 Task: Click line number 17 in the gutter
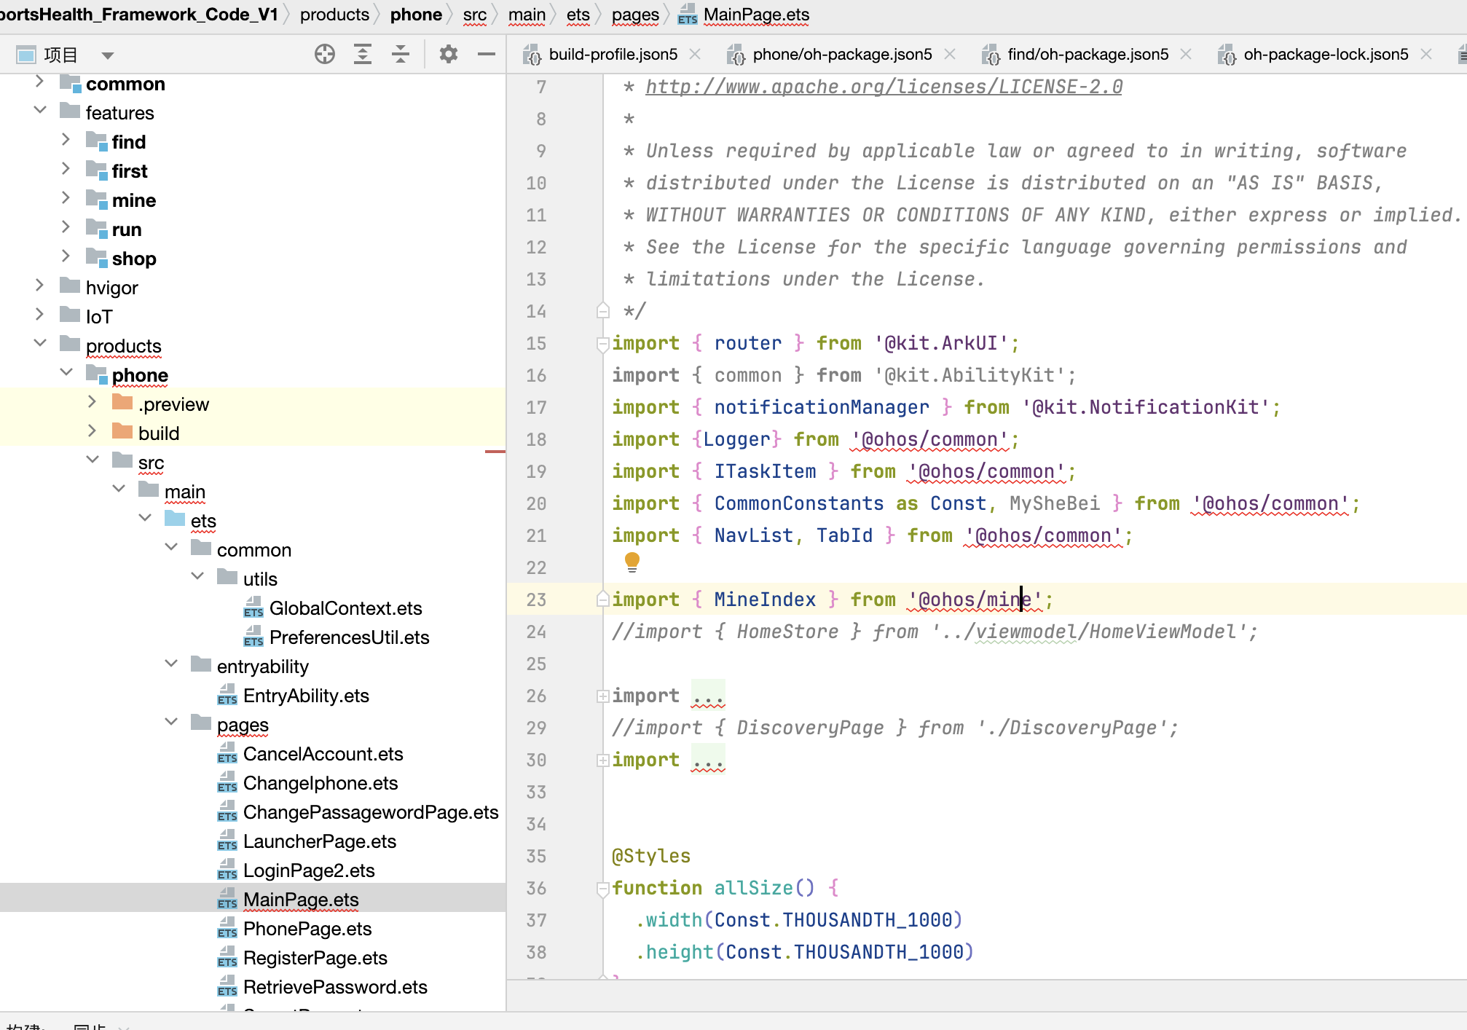536,407
